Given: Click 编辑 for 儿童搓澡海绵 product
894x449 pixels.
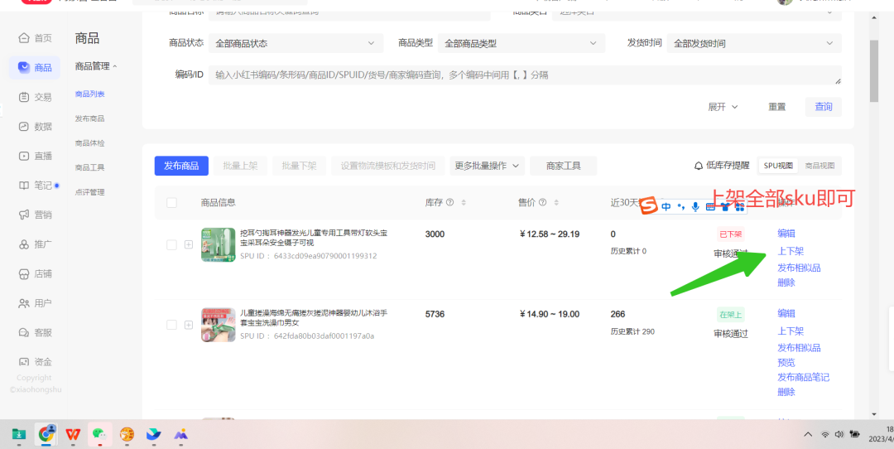Looking at the screenshot, I should point(786,313).
